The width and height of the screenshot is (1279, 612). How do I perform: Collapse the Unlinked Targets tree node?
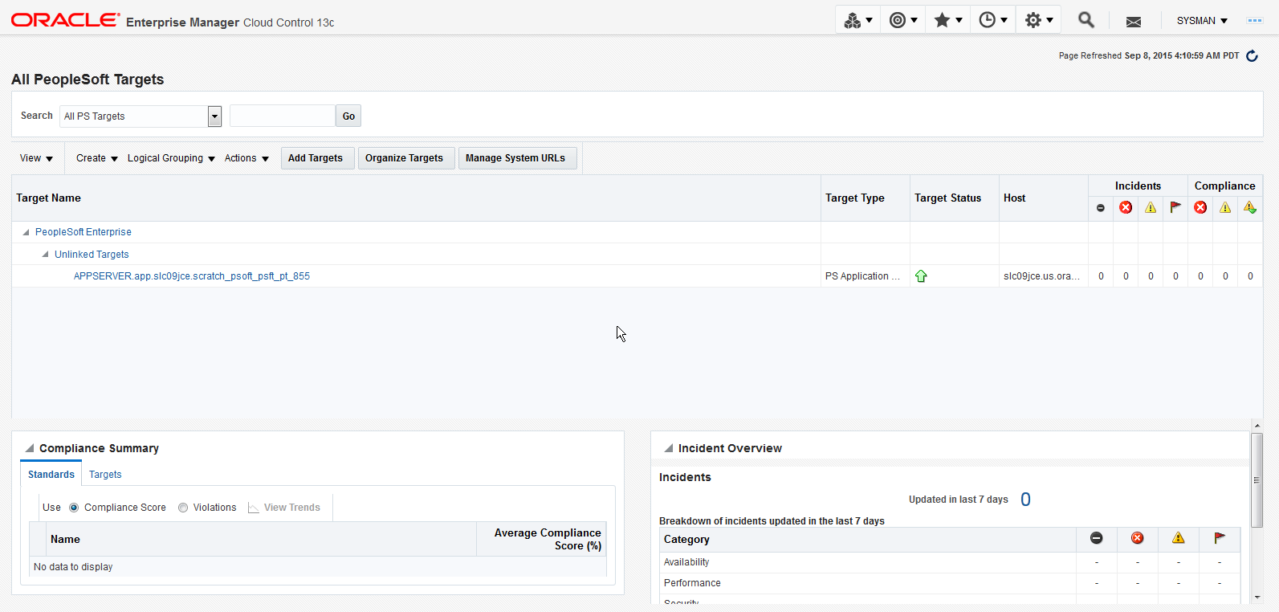(45, 255)
